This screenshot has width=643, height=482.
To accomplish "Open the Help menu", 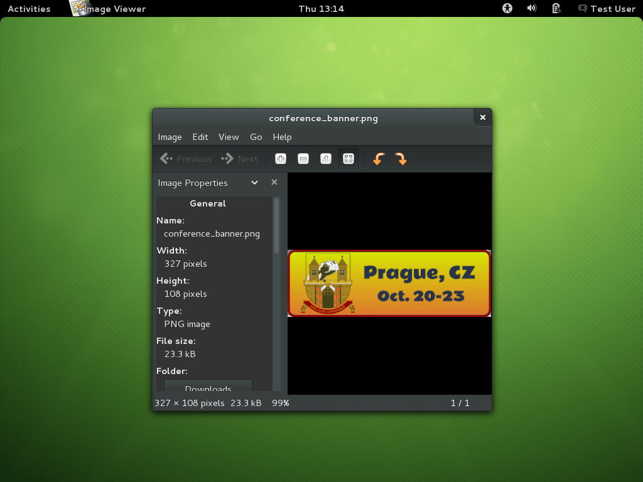I will tap(282, 137).
